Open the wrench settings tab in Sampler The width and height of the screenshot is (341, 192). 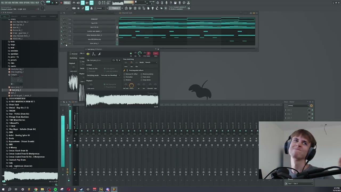click(100, 54)
